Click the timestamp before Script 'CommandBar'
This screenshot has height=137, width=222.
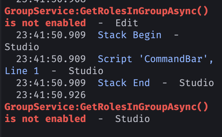pos(51,59)
